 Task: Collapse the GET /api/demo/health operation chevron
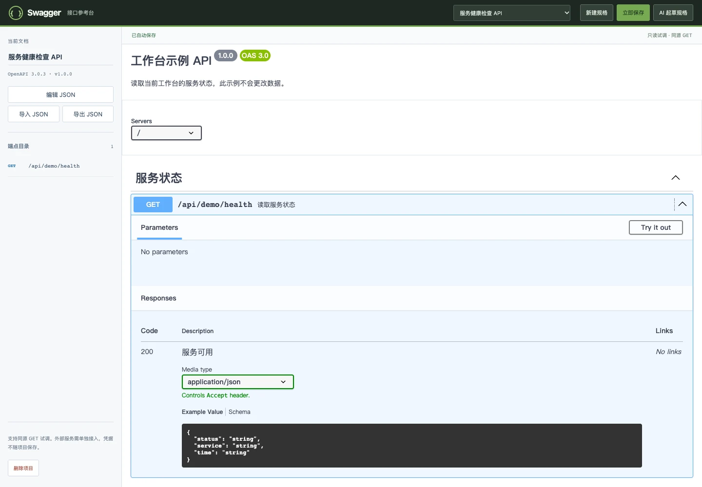(682, 205)
